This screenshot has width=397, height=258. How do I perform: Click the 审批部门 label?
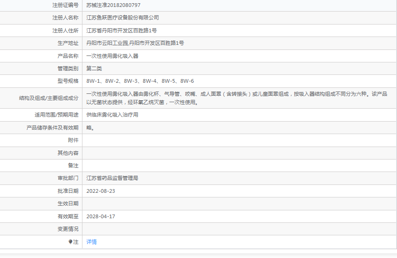coord(68,178)
